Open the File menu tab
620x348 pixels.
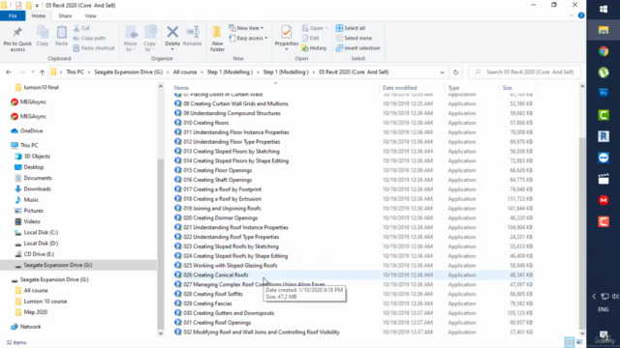(13, 15)
